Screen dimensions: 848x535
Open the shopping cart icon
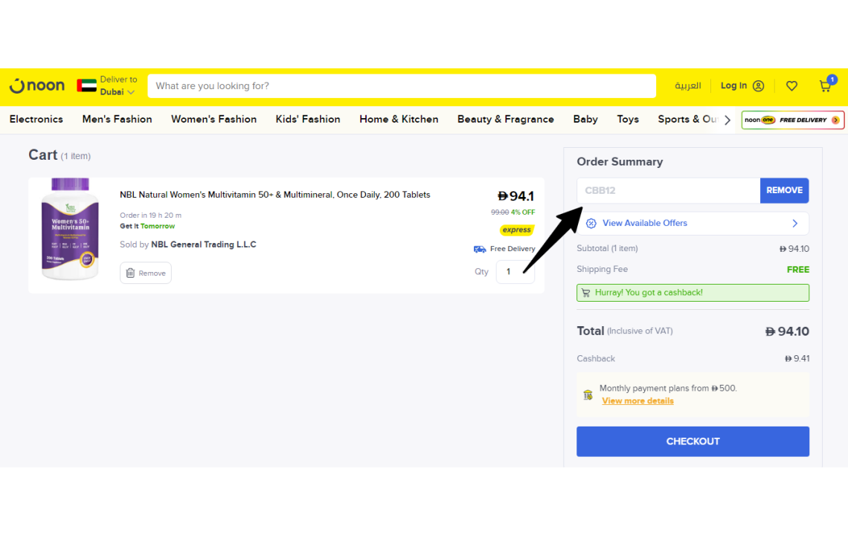pyautogui.click(x=826, y=85)
